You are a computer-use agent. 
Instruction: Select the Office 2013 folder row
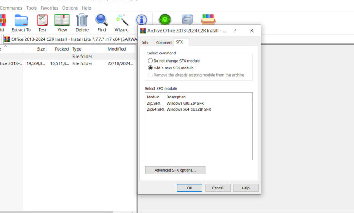click(68, 63)
